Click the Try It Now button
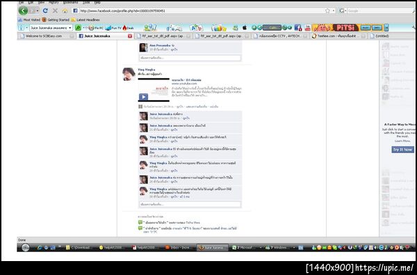Image resolution: width=417 pixels, height=275 pixels. click(x=402, y=150)
